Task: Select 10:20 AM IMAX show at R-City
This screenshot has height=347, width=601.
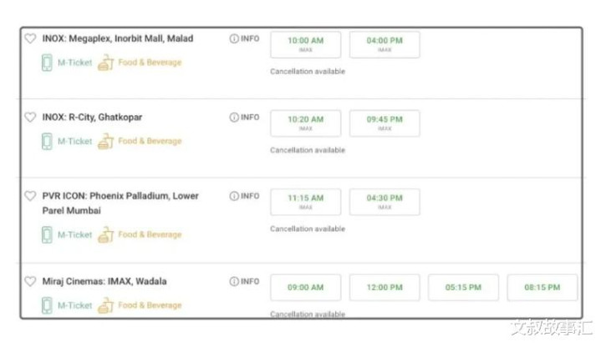Action: pyautogui.click(x=305, y=123)
